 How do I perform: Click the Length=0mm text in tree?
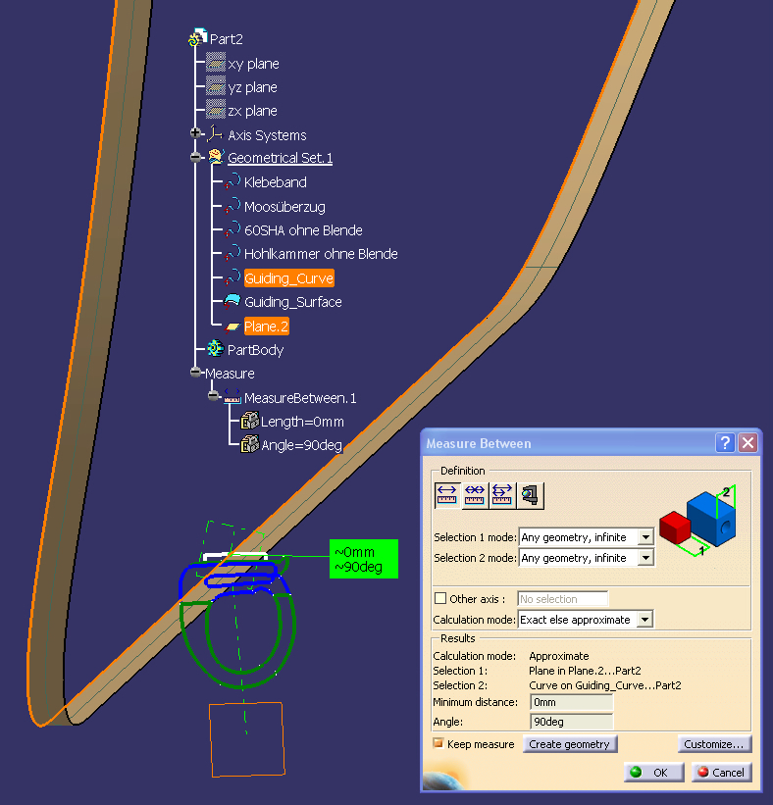302,422
